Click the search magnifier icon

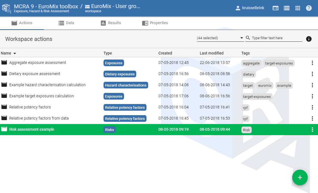(x=247, y=38)
